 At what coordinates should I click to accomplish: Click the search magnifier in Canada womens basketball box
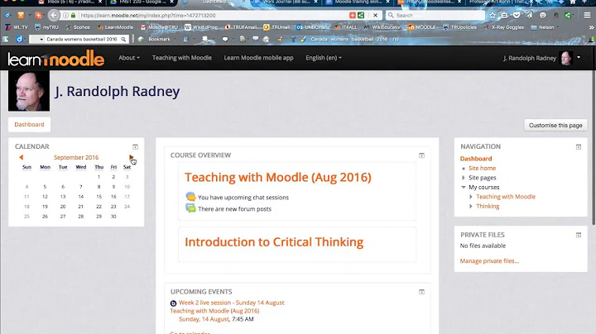(123, 39)
